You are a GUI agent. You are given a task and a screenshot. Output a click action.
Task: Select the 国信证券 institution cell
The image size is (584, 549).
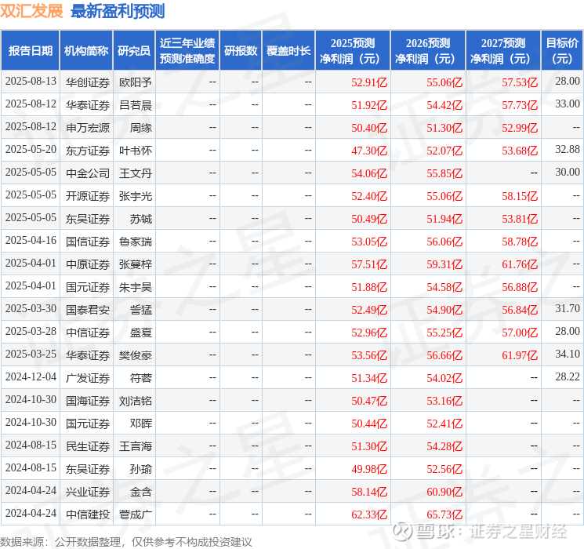pyautogui.click(x=88, y=242)
